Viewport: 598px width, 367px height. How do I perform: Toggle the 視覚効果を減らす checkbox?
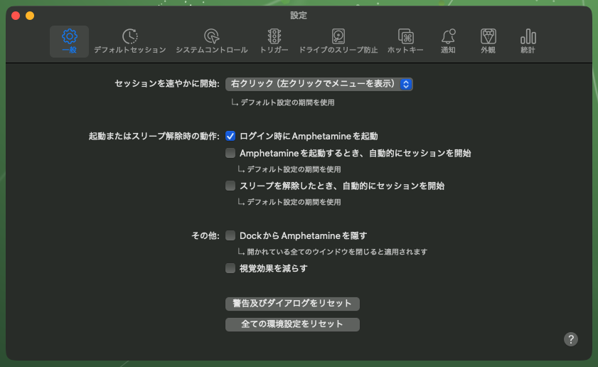pos(230,268)
